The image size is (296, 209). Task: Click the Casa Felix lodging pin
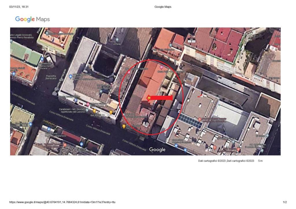click(x=161, y=67)
